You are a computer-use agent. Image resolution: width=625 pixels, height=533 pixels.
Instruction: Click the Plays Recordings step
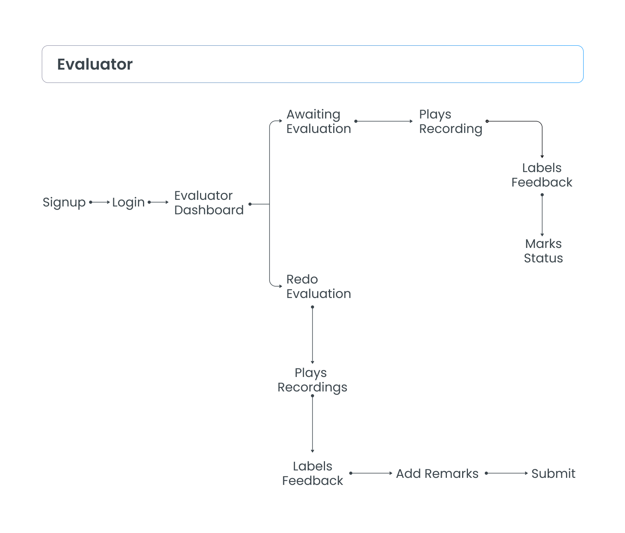[x=312, y=380]
